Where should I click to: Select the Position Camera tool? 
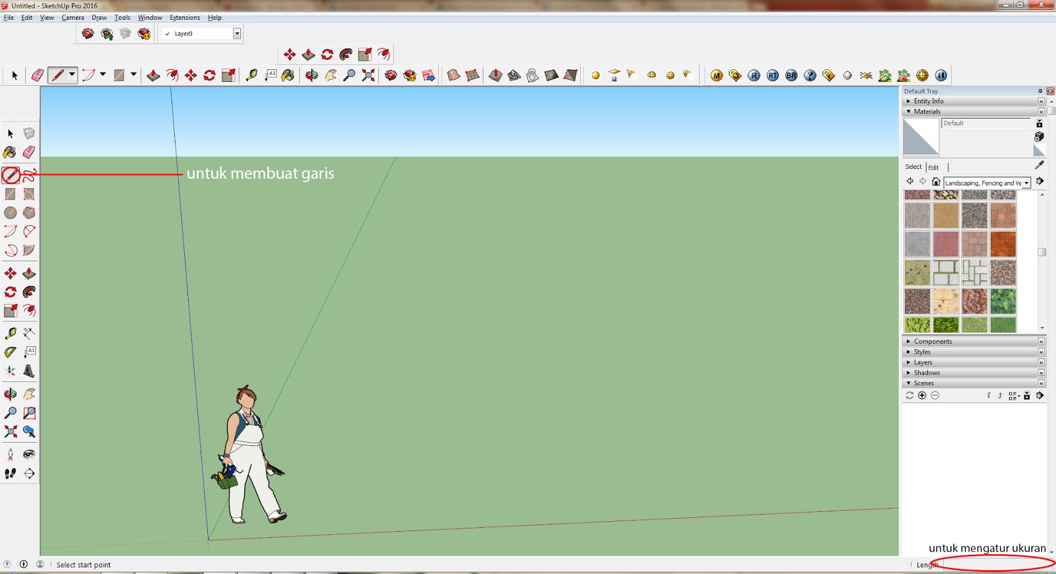[x=11, y=455]
